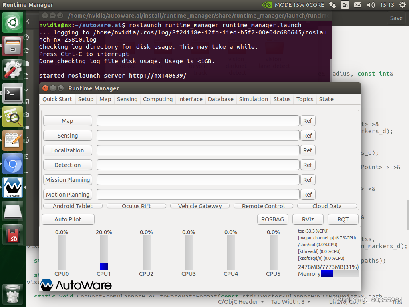Switch to the Sensing tab
Image resolution: width=409 pixels, height=307 pixels.
coord(127,99)
